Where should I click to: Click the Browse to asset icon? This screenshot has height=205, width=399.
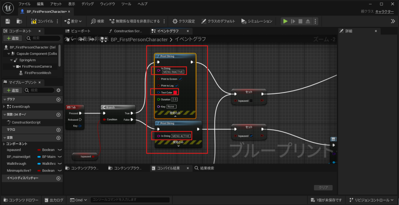tap(19, 21)
